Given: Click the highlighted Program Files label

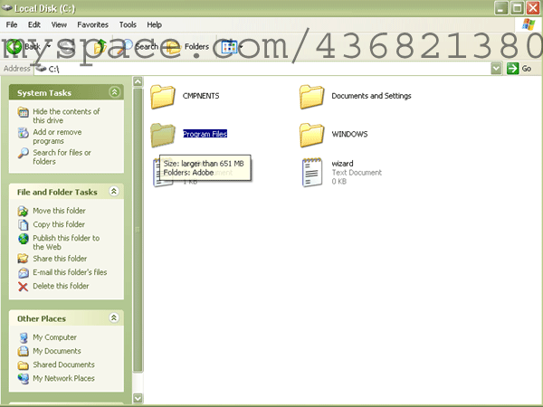Looking at the screenshot, I should point(205,134).
